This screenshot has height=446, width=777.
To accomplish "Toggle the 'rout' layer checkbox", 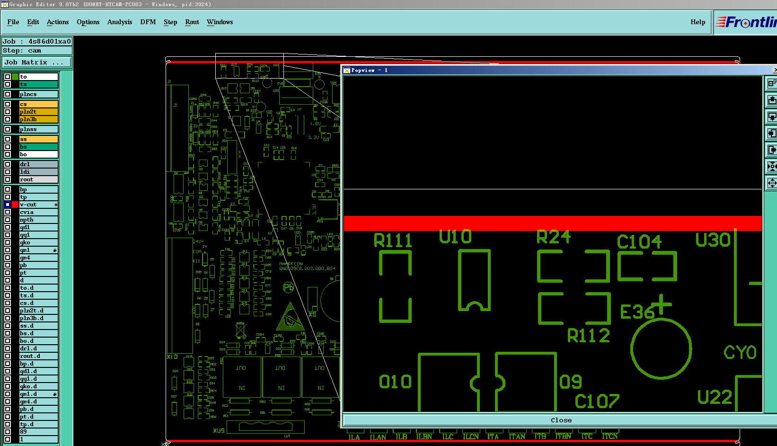I will pyautogui.click(x=8, y=179).
